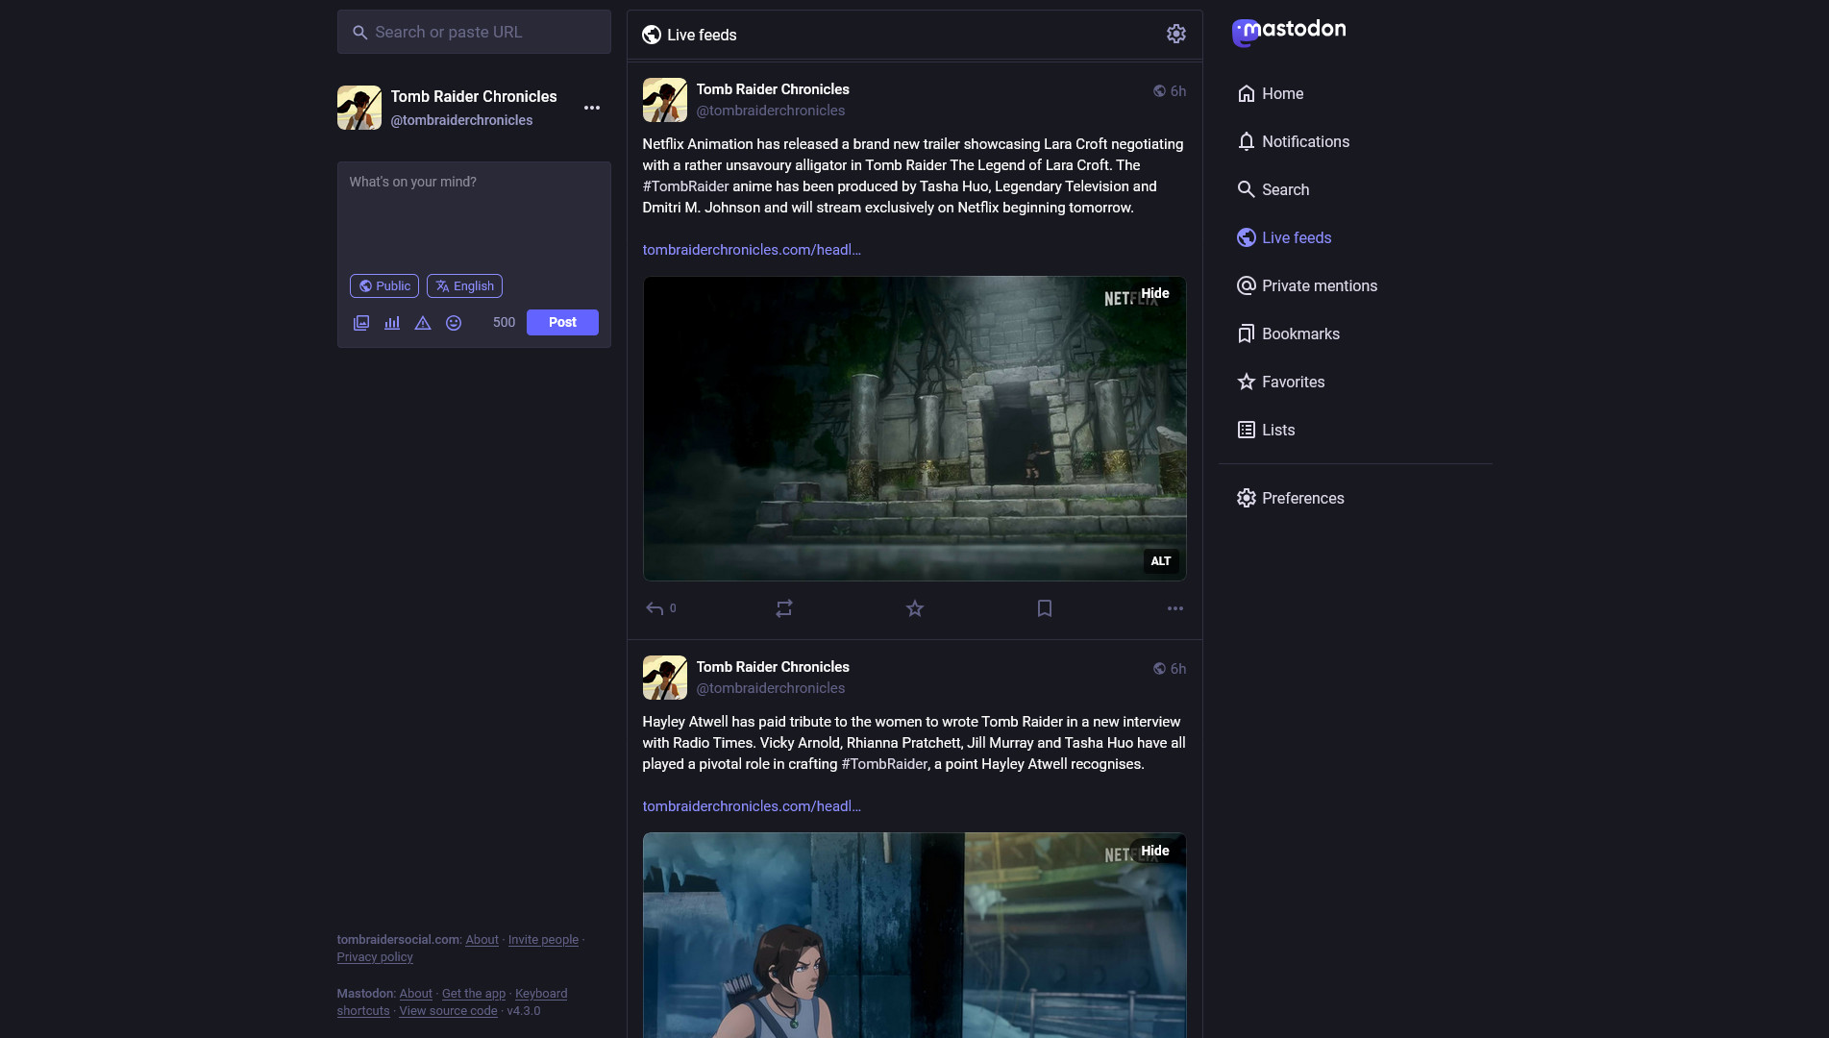
Task: Click the add image attachment icon
Action: (x=361, y=323)
